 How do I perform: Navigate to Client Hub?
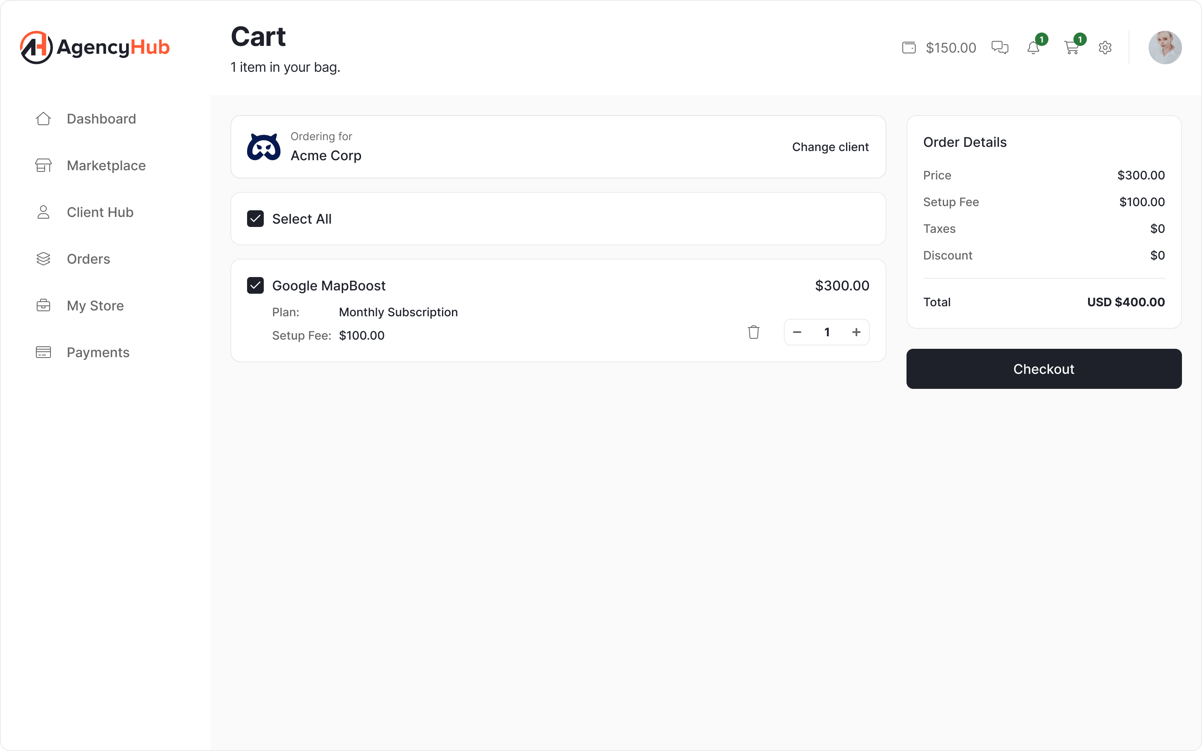pyautogui.click(x=100, y=212)
